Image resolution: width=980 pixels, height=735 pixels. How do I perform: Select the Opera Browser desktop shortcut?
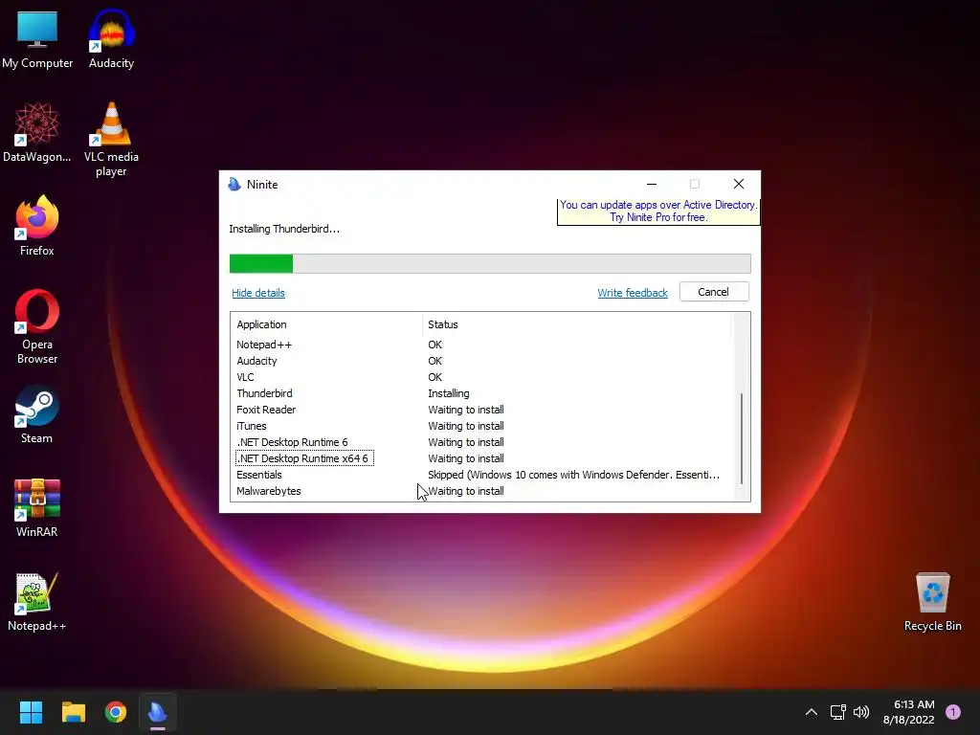click(37, 326)
